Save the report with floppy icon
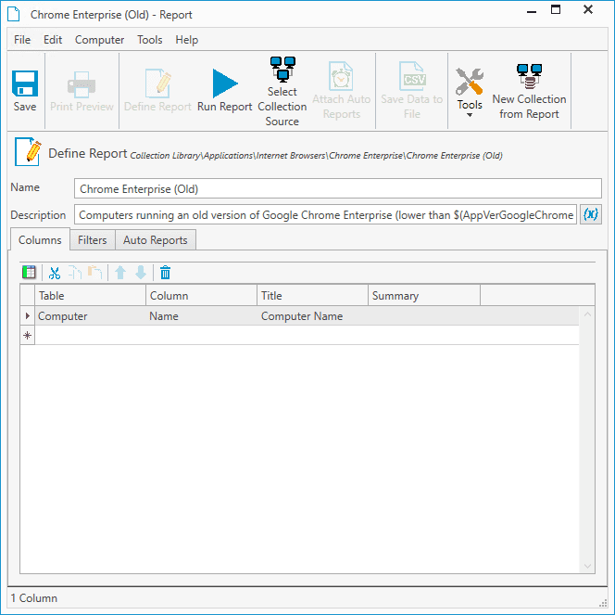 (x=25, y=91)
